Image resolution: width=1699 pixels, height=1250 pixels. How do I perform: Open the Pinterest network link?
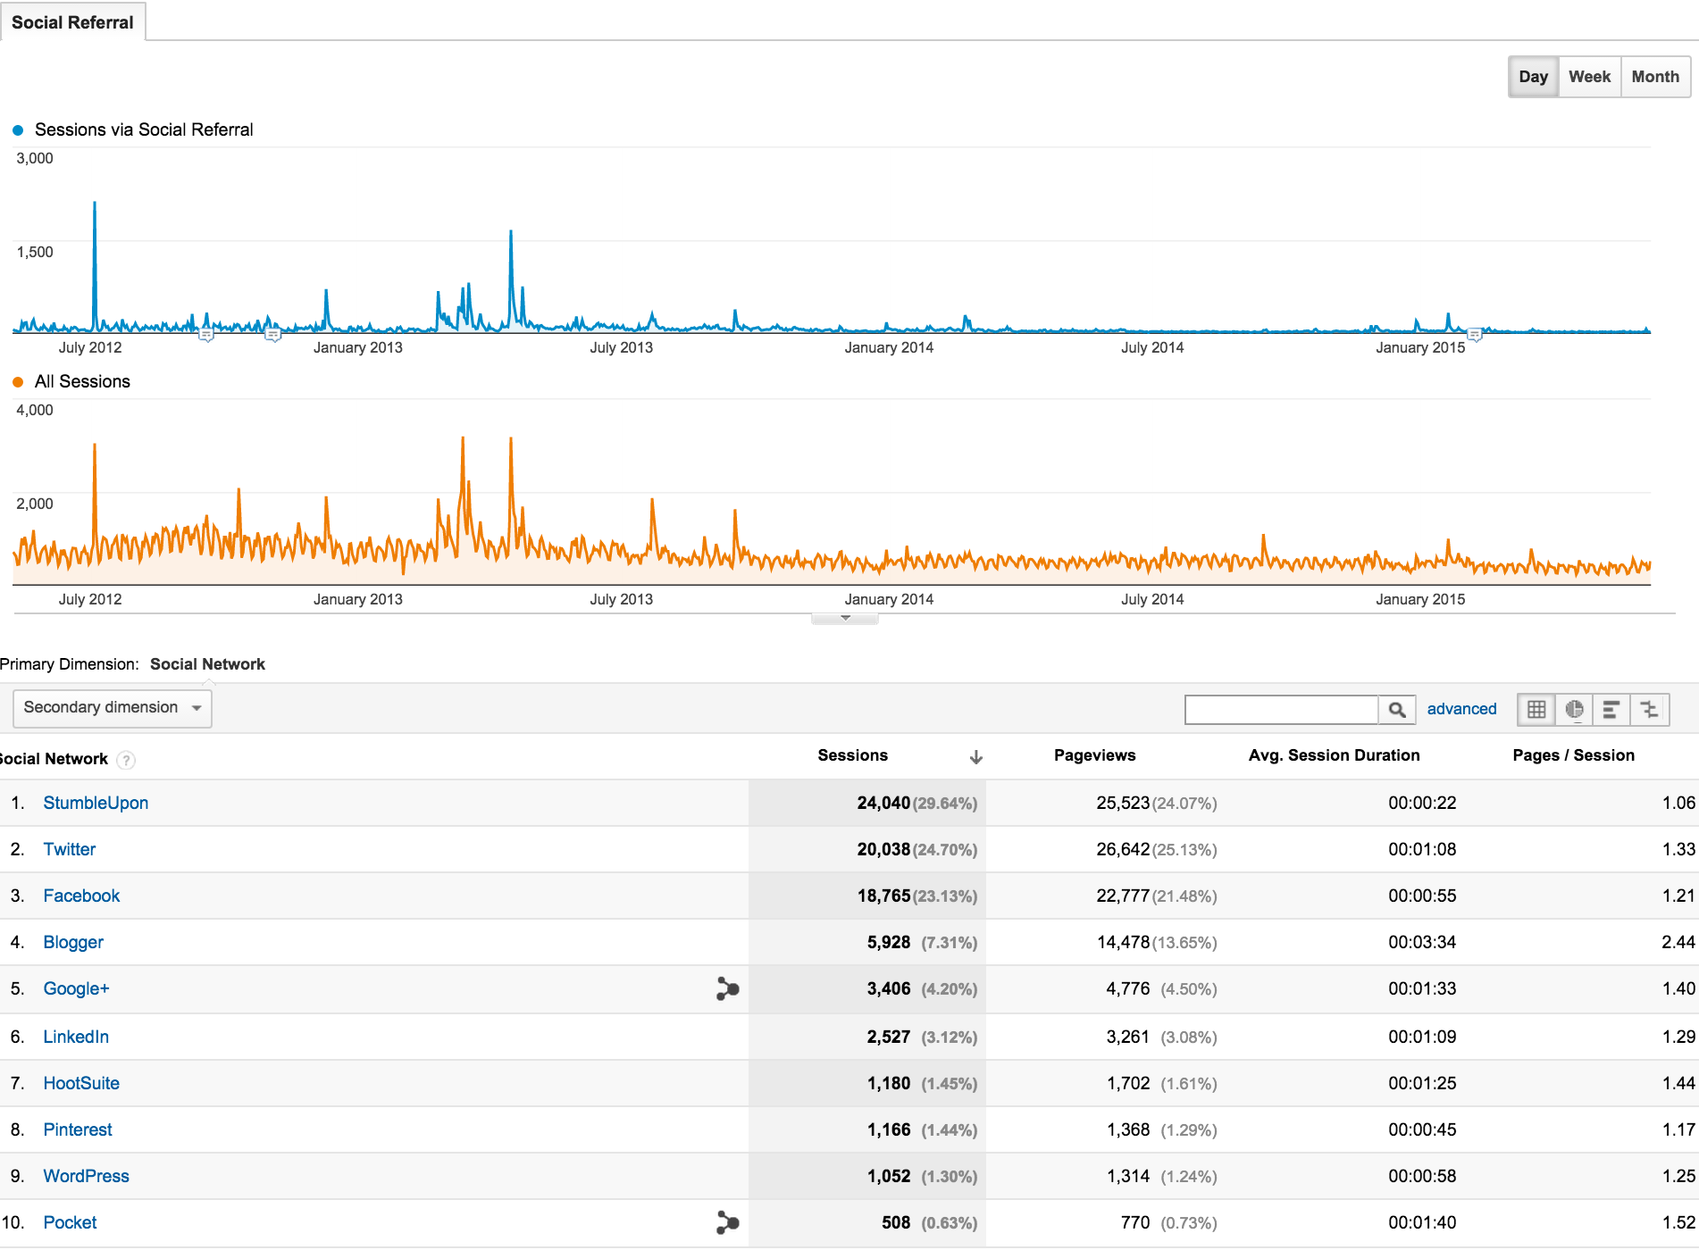78,1129
